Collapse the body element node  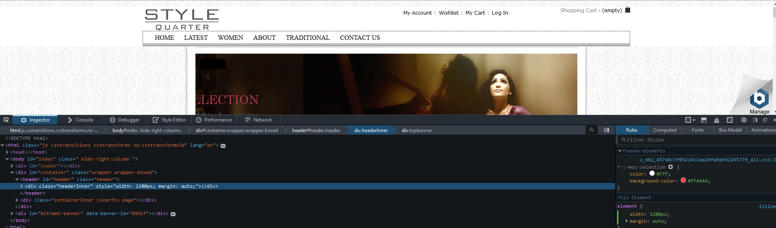click(x=7, y=159)
